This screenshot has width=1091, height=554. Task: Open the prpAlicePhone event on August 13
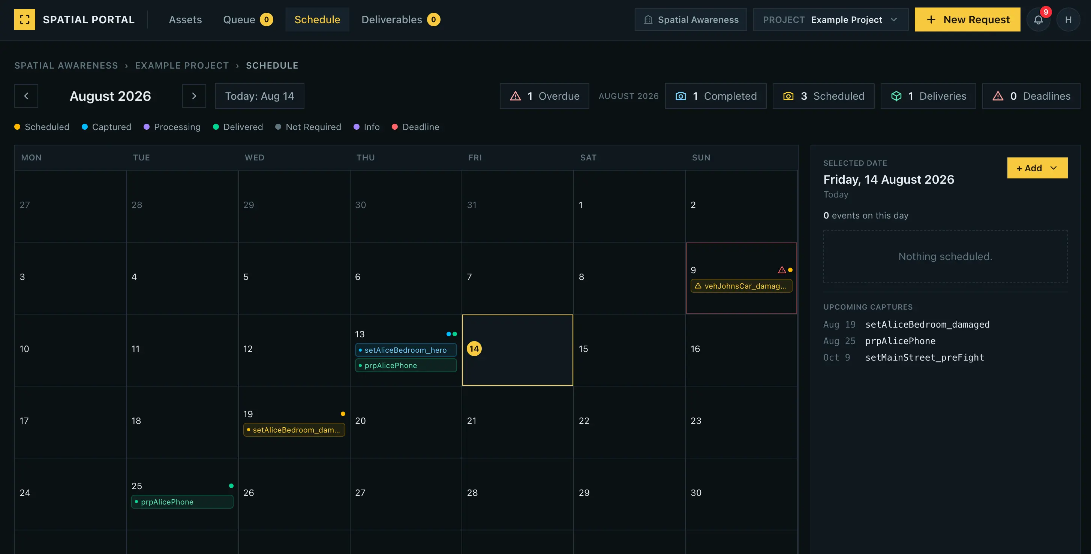406,365
